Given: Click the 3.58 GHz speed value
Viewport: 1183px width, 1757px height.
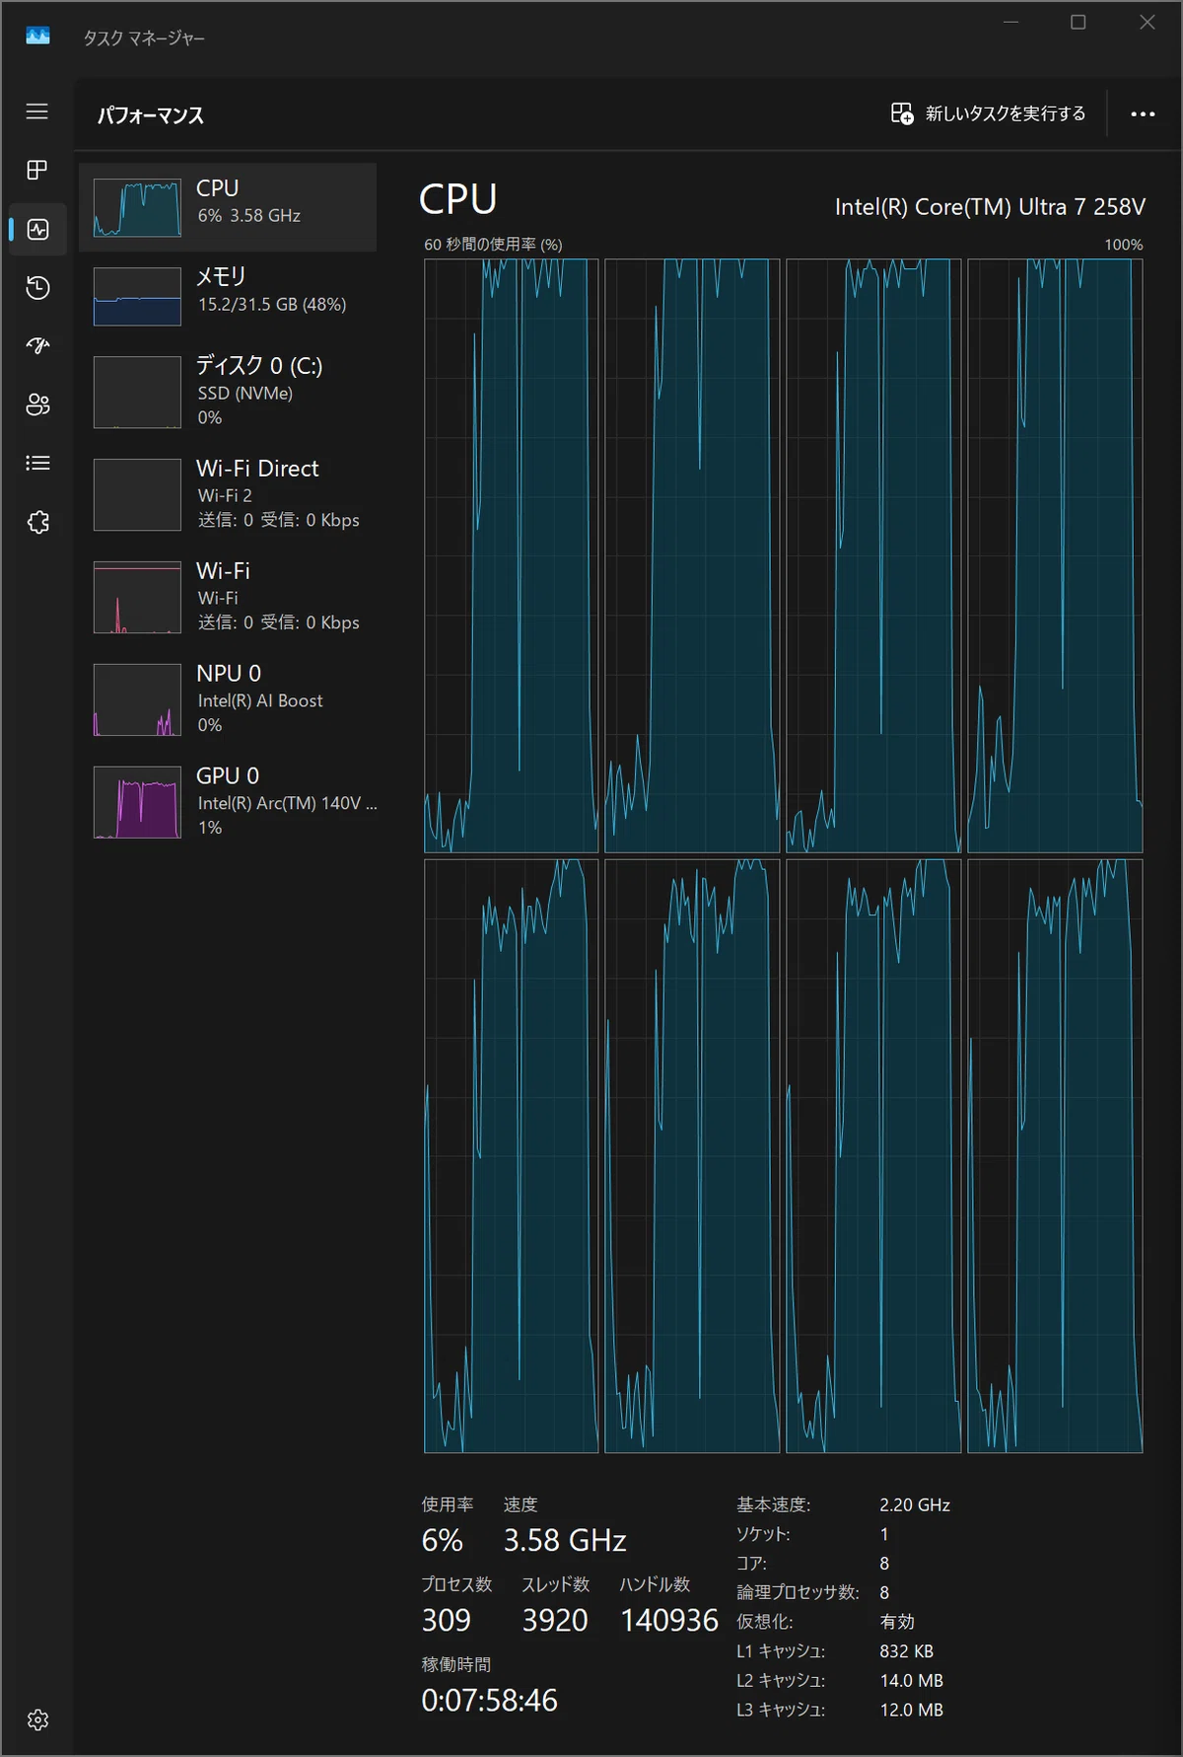Looking at the screenshot, I should tap(565, 1540).
